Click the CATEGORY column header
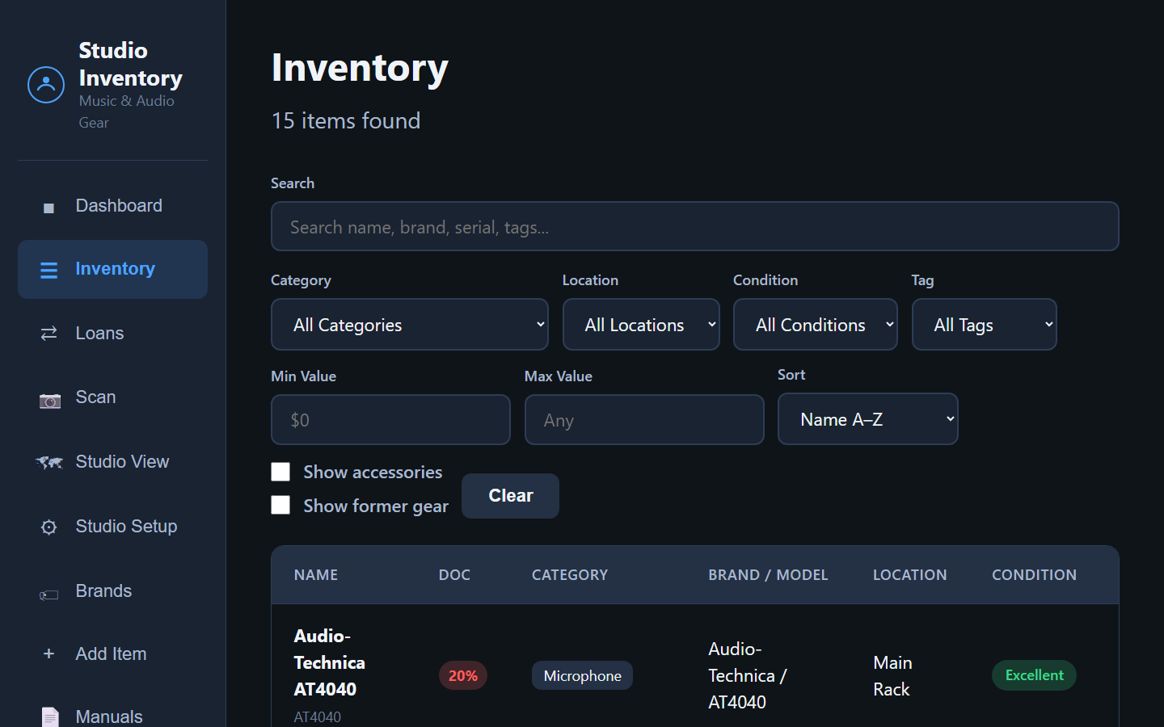Screen dimensions: 1164x727 click(x=570, y=575)
